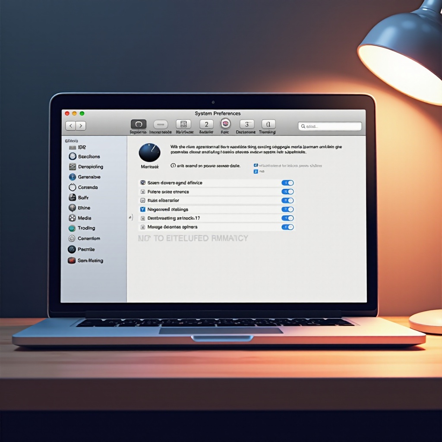Toggle the switch for Scaen dovers row
This screenshot has height=442, width=442.
point(287,183)
